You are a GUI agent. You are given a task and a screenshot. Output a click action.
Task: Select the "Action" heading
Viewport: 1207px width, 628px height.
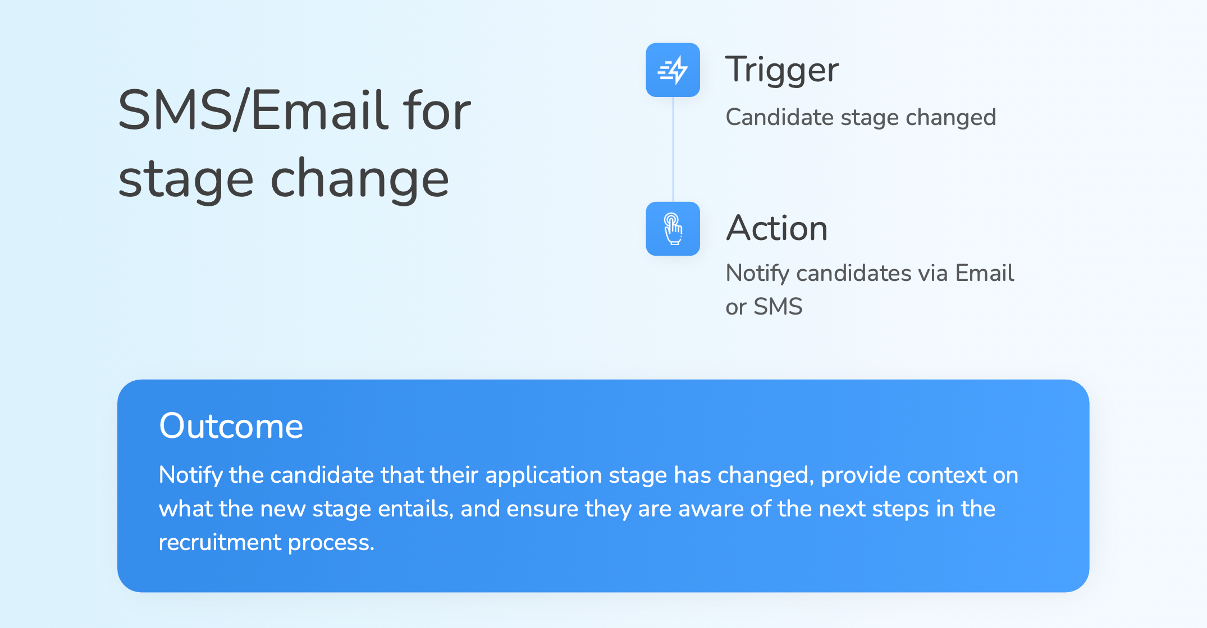(777, 228)
